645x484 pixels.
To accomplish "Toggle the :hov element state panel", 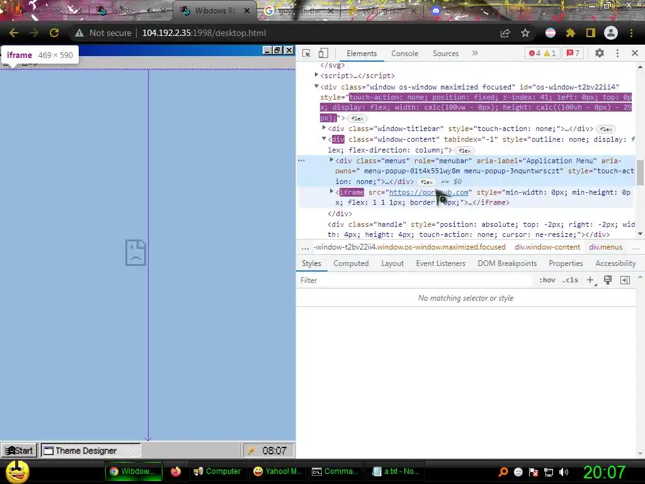I will pyautogui.click(x=547, y=280).
